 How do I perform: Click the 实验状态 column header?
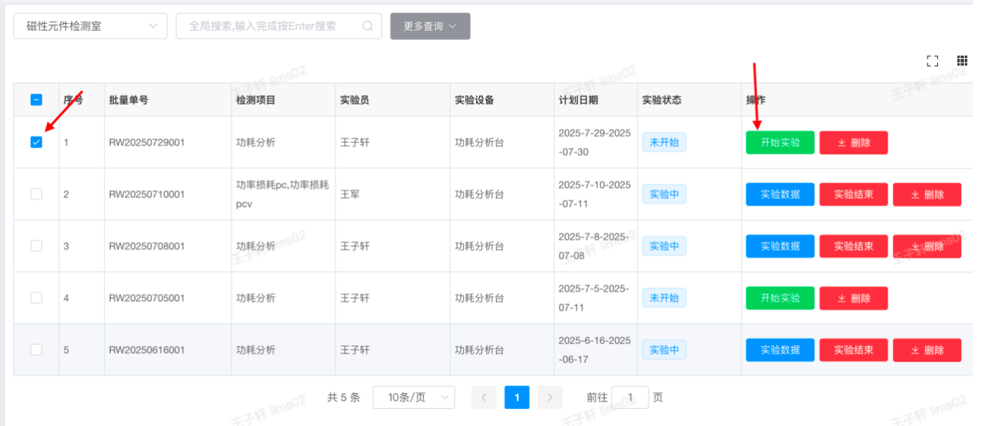pyautogui.click(x=662, y=100)
